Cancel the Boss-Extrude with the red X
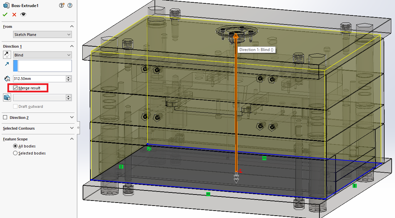The width and height of the screenshot is (395, 218). pyautogui.click(x=14, y=14)
